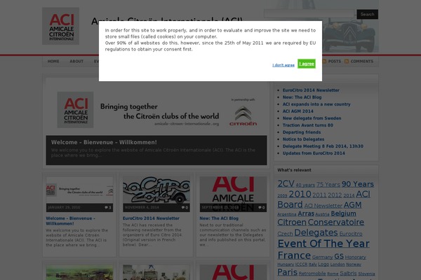Click the Citroen Conservatoire tag
The width and height of the screenshot is (421, 280).
321,222
